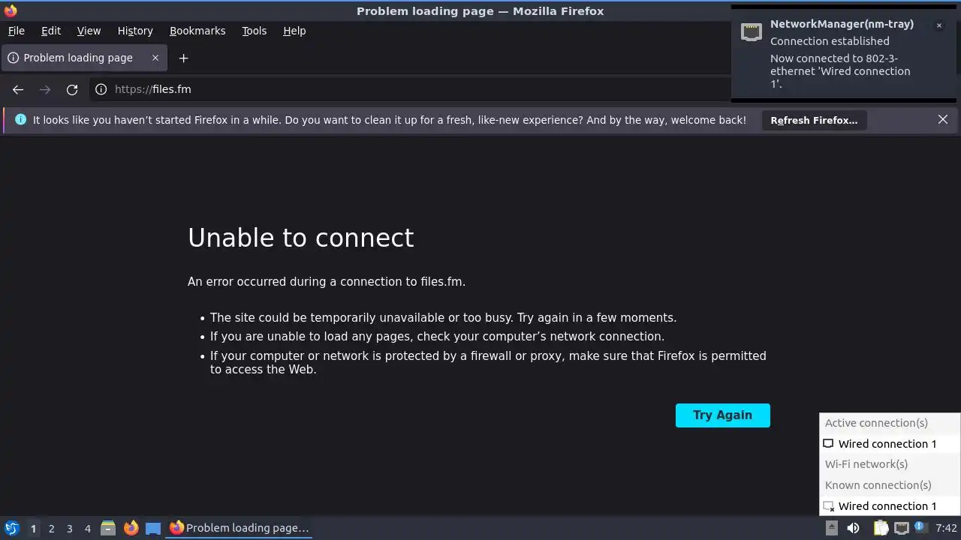Switch to workspace 1

click(33, 528)
